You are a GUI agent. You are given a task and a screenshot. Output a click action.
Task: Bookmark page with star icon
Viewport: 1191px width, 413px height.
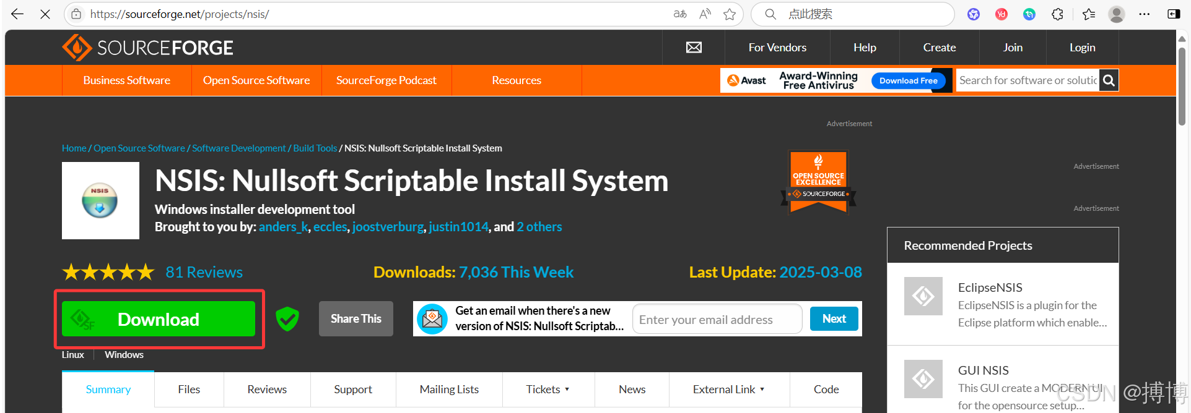click(x=730, y=14)
